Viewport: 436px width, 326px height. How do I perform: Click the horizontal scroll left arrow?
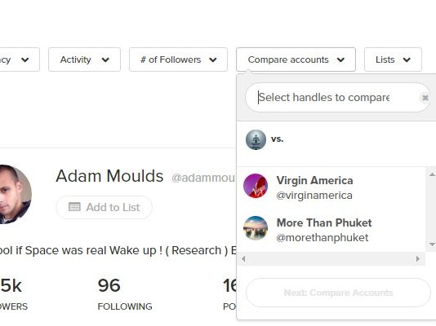243,259
